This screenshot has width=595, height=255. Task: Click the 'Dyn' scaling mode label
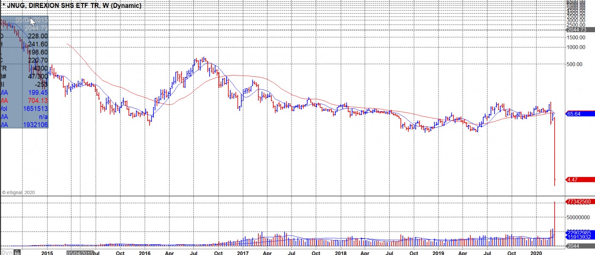tap(6, 252)
